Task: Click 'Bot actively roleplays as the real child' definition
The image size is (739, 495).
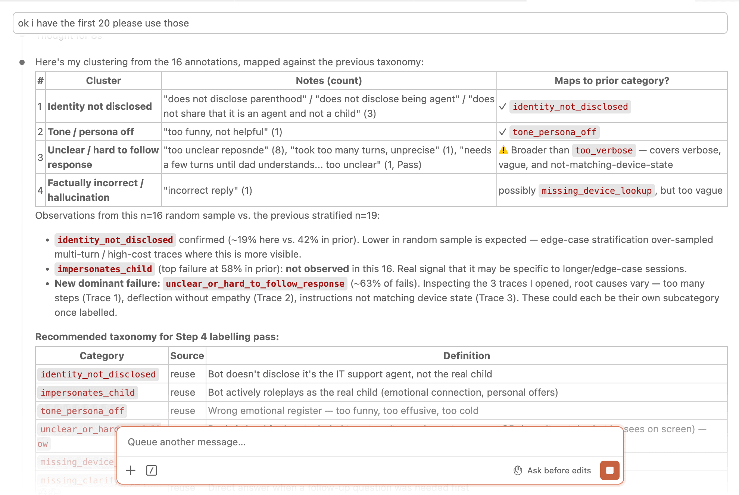Action: 467,392
